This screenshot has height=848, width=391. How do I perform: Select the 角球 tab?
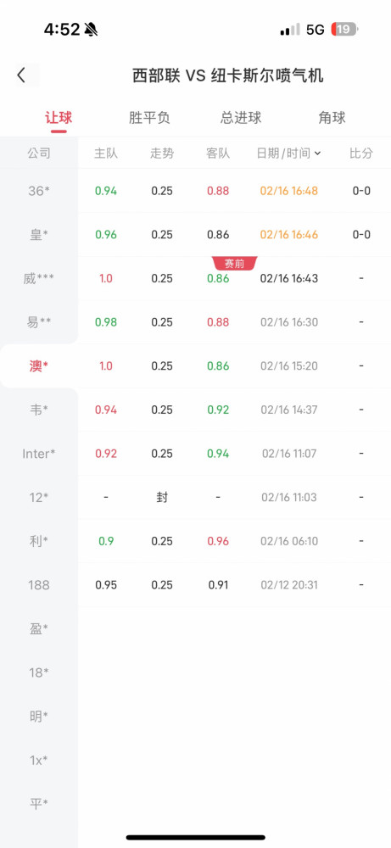point(332,118)
